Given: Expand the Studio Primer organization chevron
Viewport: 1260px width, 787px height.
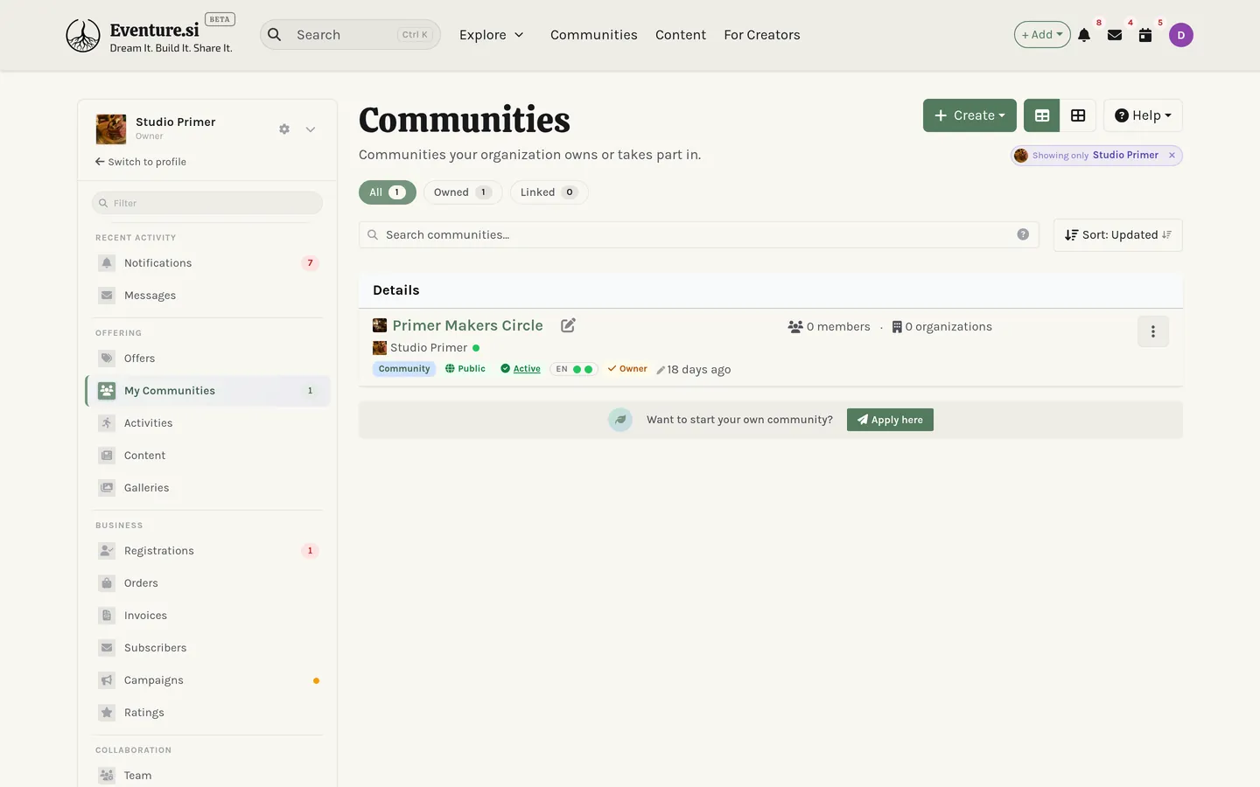Looking at the screenshot, I should tap(311, 129).
